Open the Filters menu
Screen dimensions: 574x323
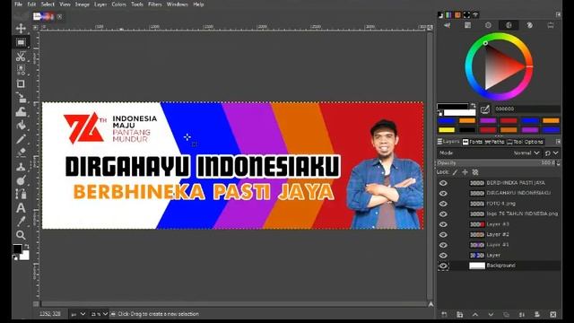pyautogui.click(x=155, y=4)
